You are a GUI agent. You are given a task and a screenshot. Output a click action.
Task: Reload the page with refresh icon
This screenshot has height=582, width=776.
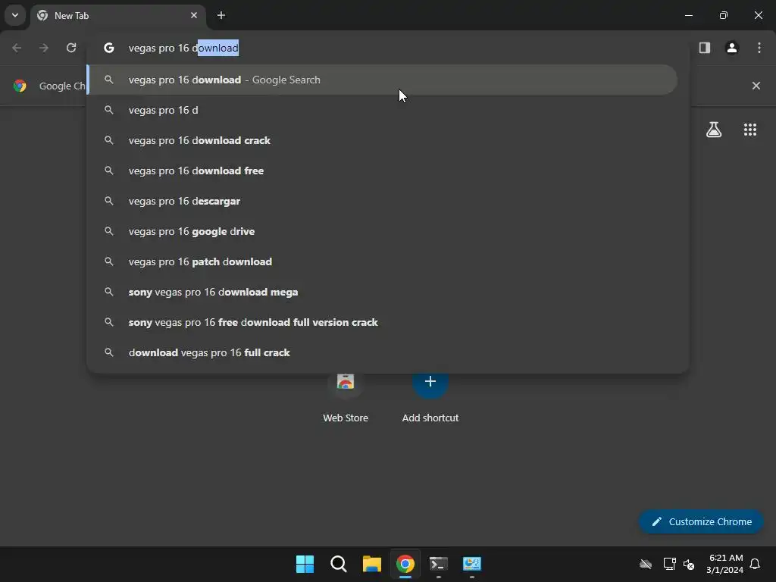point(71,48)
